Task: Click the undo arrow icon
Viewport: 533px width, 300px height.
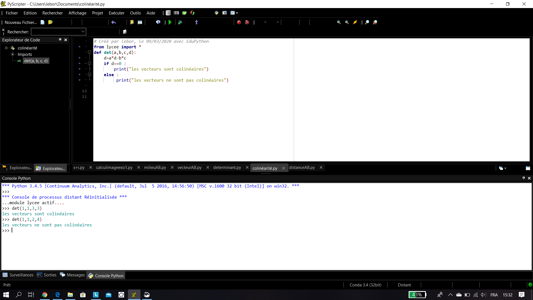Action: pyautogui.click(x=113, y=22)
